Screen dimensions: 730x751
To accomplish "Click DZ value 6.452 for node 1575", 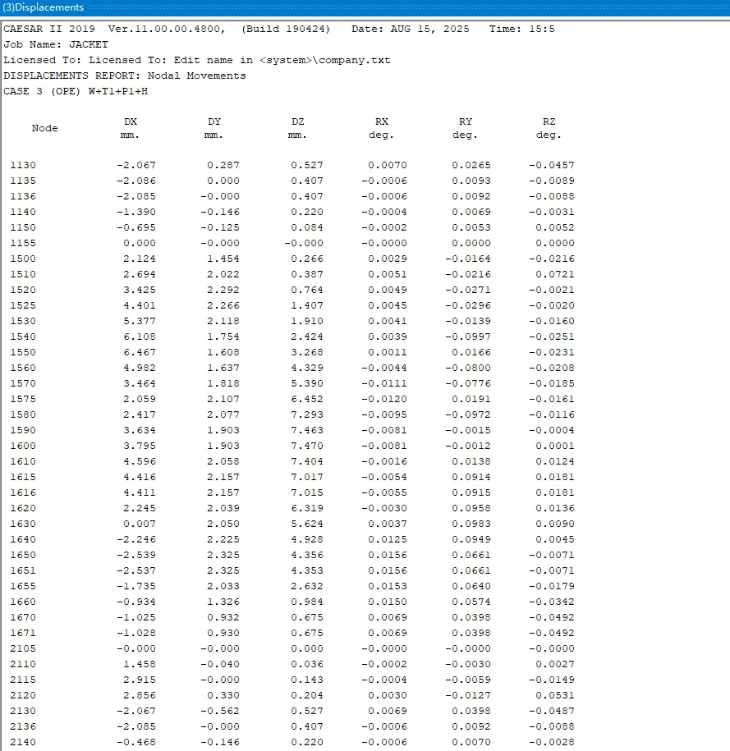I will (307, 399).
